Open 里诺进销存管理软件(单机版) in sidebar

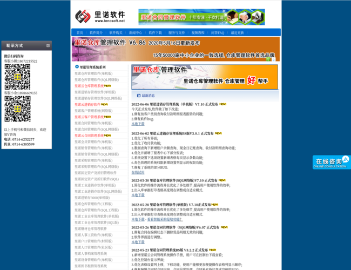(95, 92)
